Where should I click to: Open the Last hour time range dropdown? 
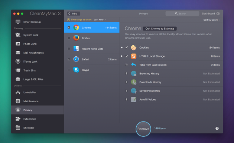pyautogui.click(x=100, y=20)
